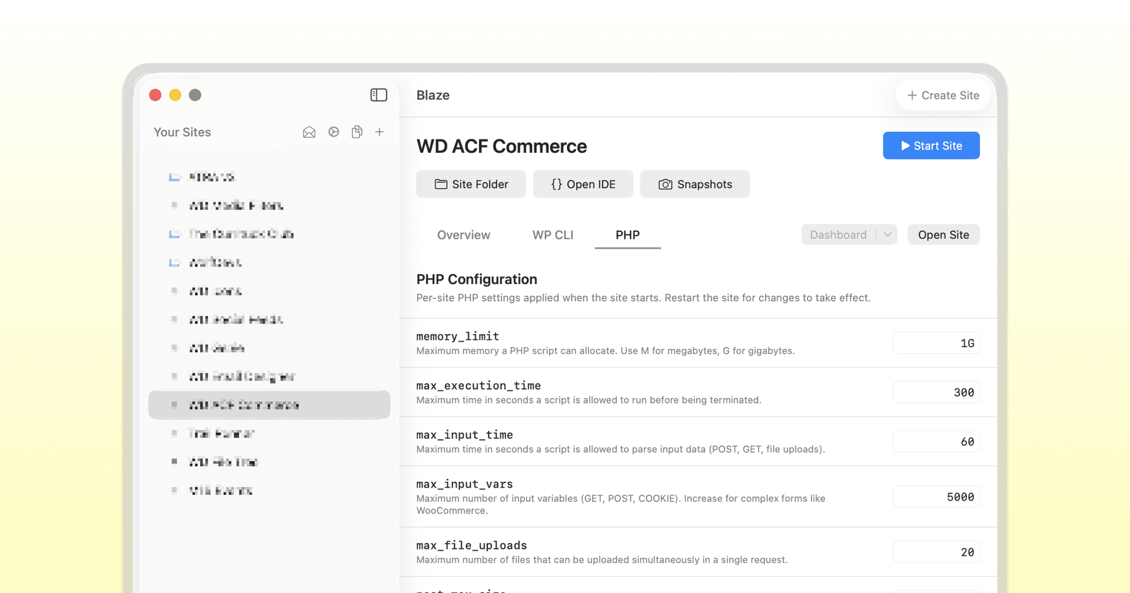Edit the max_input_vars value field
1130x593 pixels.
(x=936, y=497)
